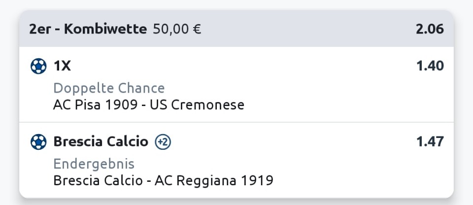
Task: Click the 1.47 odds value
Action: pyautogui.click(x=430, y=141)
